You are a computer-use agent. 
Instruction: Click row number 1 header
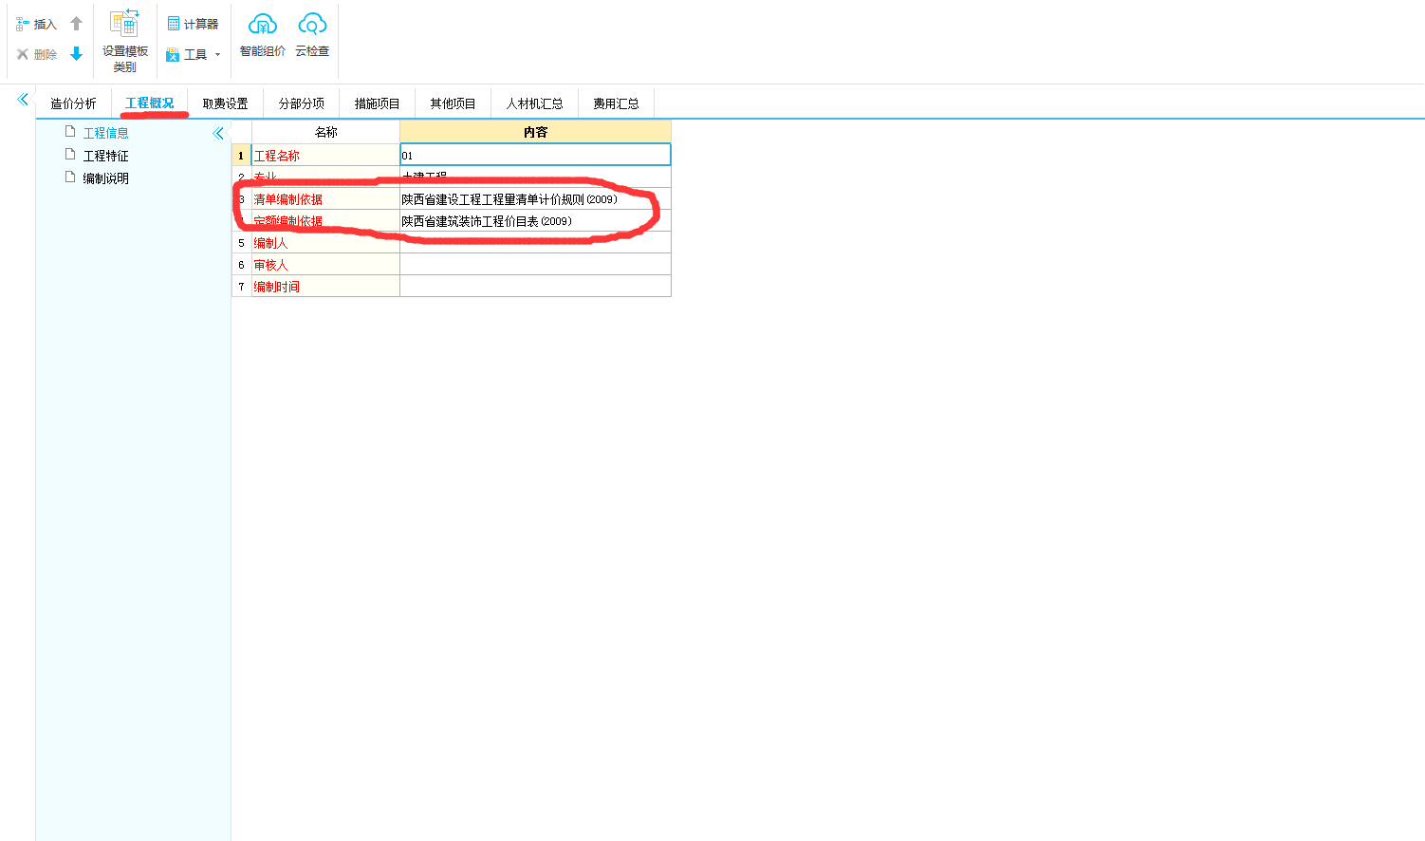[x=241, y=155]
